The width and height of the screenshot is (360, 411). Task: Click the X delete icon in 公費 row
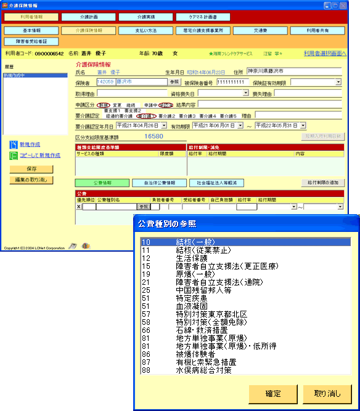point(78,207)
